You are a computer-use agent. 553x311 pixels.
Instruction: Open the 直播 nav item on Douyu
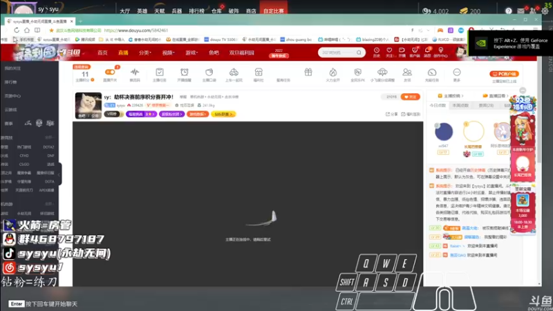pos(123,53)
